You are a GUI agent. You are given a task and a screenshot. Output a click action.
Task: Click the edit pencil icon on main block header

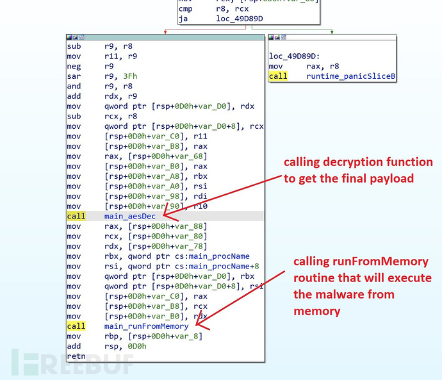[75, 37]
